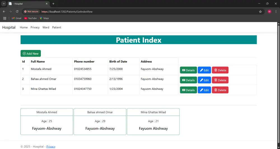
Task: Open a new browser tab with plus
Action: 53,4
